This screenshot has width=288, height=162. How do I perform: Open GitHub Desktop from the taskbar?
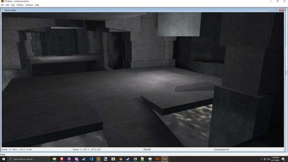click(x=69, y=159)
